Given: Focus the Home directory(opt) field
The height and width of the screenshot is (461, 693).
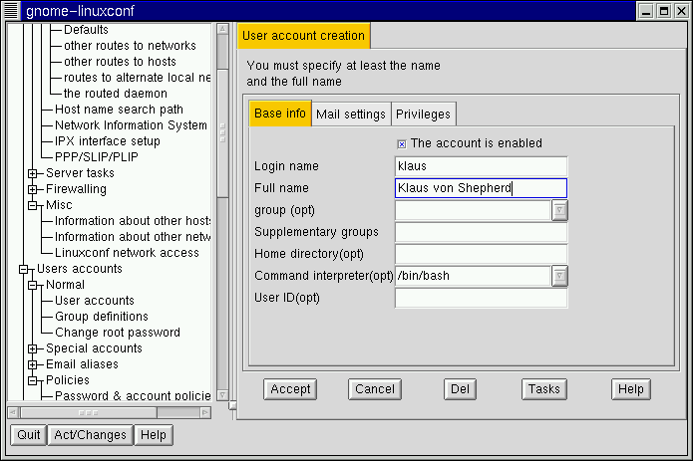Looking at the screenshot, I should [x=481, y=254].
